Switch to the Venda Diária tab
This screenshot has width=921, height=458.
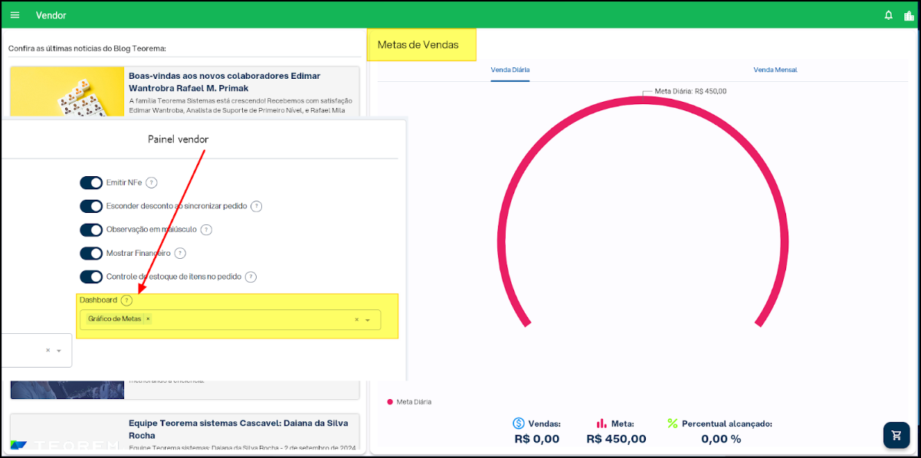[x=510, y=70]
